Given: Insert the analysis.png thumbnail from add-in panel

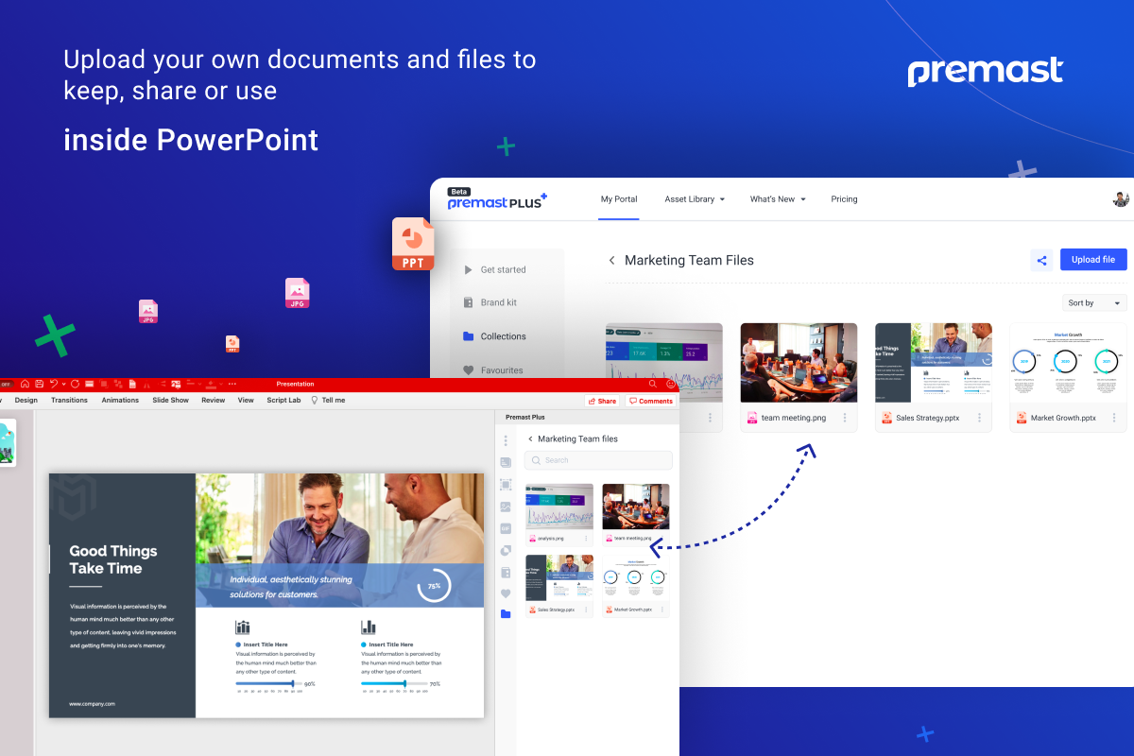Looking at the screenshot, I should point(559,507).
